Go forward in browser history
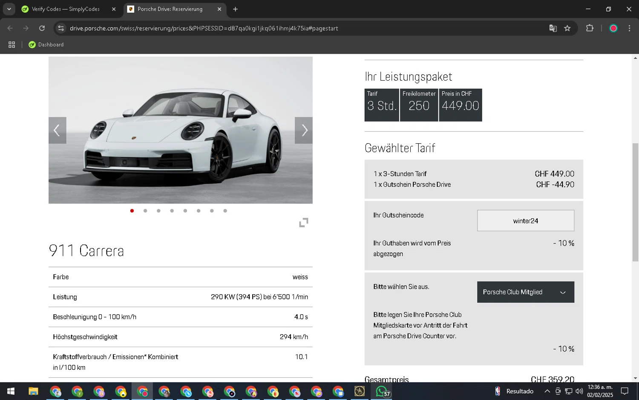The width and height of the screenshot is (639, 400). tap(26, 28)
